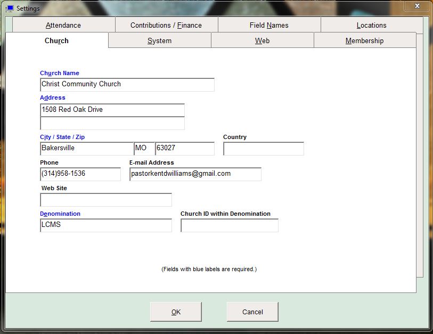The height and width of the screenshot is (334, 433).
Task: Switch to the Web tab
Action: tap(262, 40)
